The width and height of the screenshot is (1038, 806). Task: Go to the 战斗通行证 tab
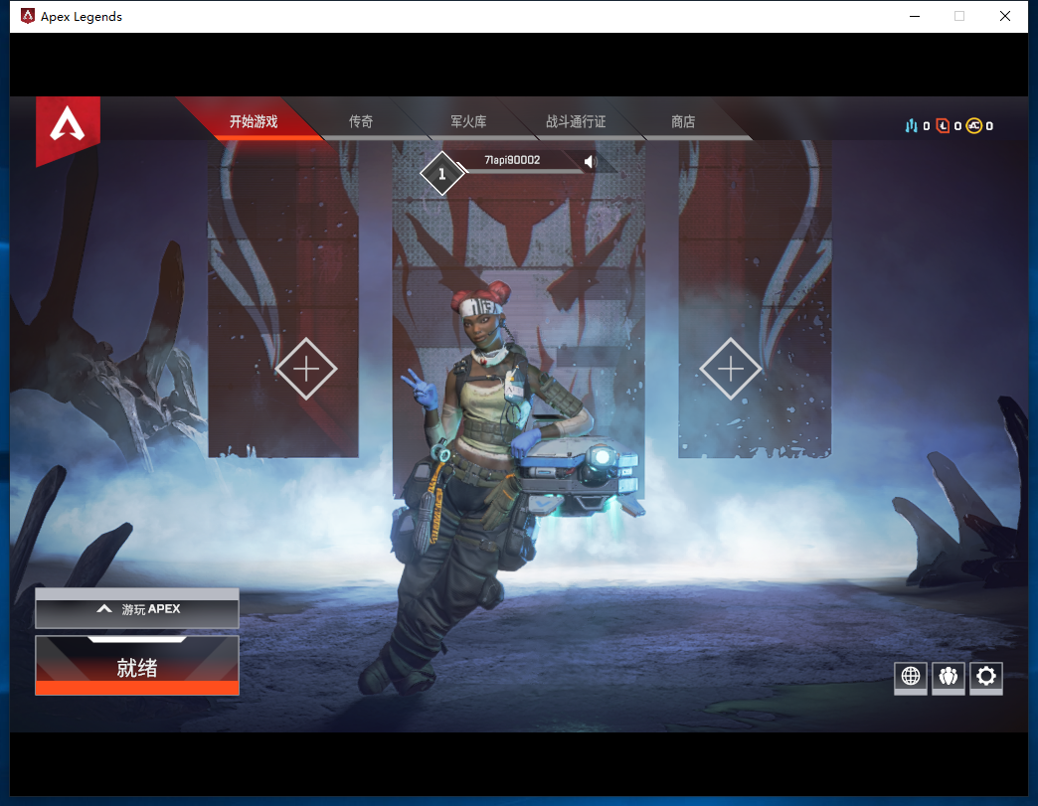pyautogui.click(x=576, y=122)
